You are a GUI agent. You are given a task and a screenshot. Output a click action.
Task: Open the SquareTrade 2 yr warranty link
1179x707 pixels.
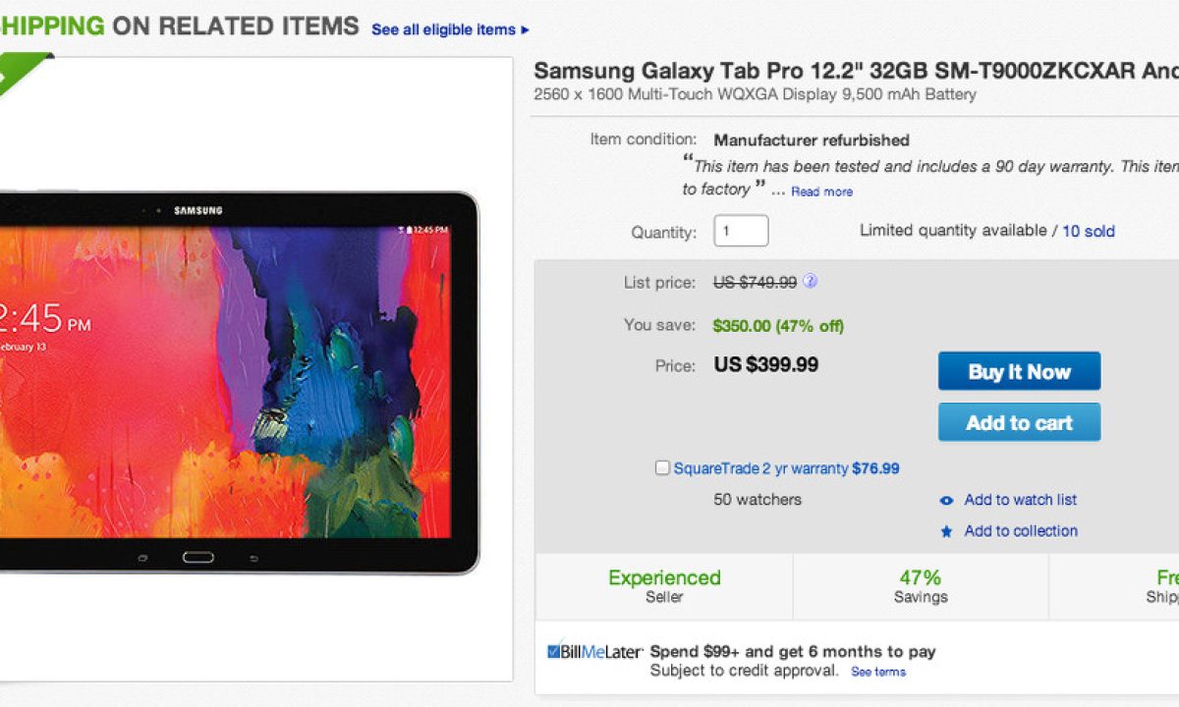click(x=760, y=468)
